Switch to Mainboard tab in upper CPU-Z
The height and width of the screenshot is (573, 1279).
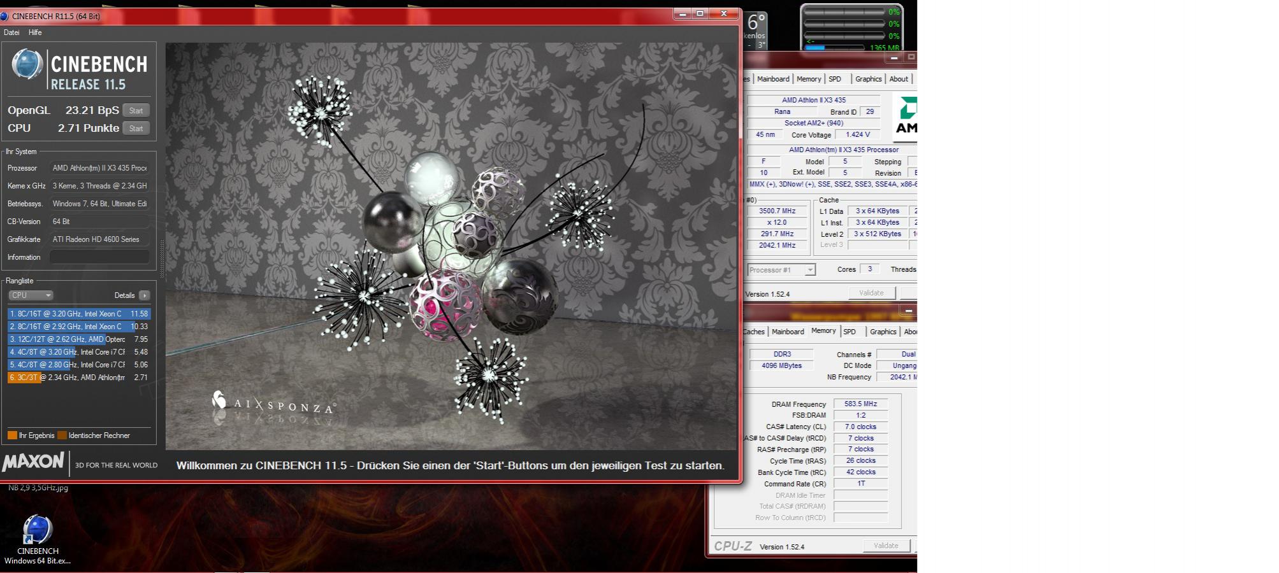coord(773,79)
